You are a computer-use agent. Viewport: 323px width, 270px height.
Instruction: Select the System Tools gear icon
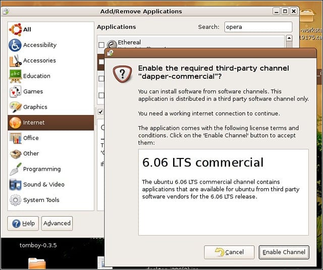tap(15, 200)
